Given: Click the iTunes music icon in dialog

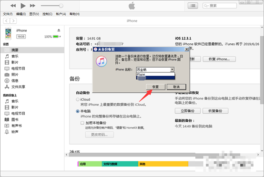Looking at the screenshot, I should tap(102, 61).
